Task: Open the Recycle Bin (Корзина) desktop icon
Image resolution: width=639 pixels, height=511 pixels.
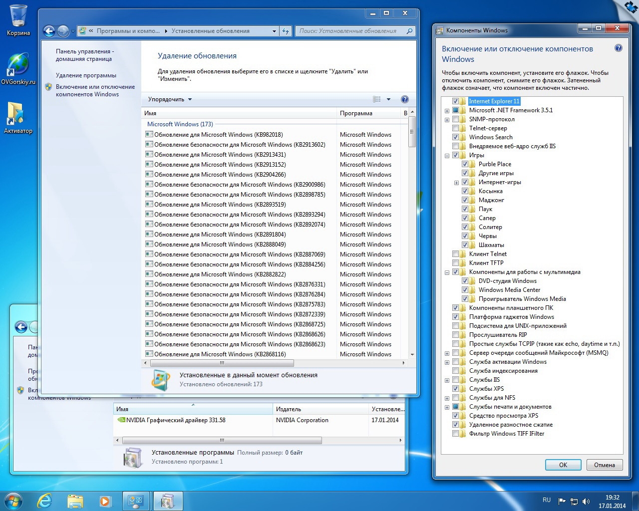Action: (18, 20)
